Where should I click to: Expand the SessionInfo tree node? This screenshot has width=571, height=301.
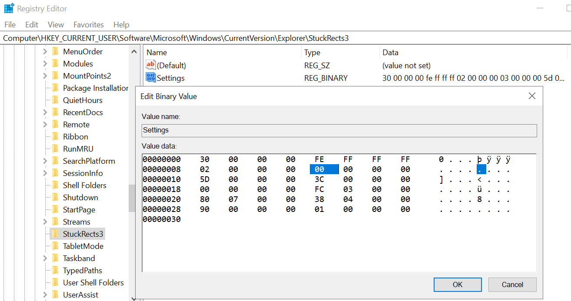[45, 173]
